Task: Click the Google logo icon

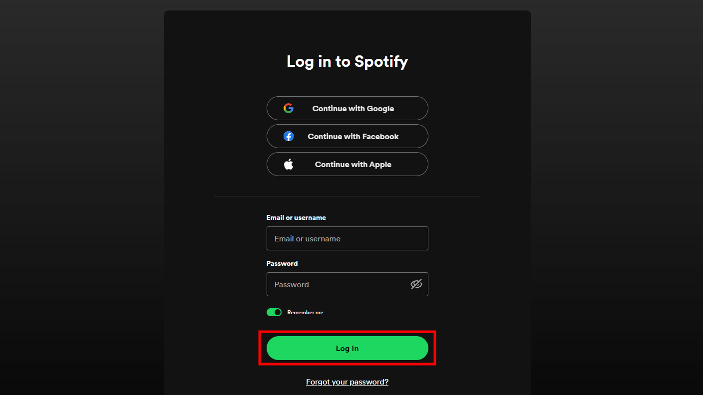Action: click(x=289, y=108)
